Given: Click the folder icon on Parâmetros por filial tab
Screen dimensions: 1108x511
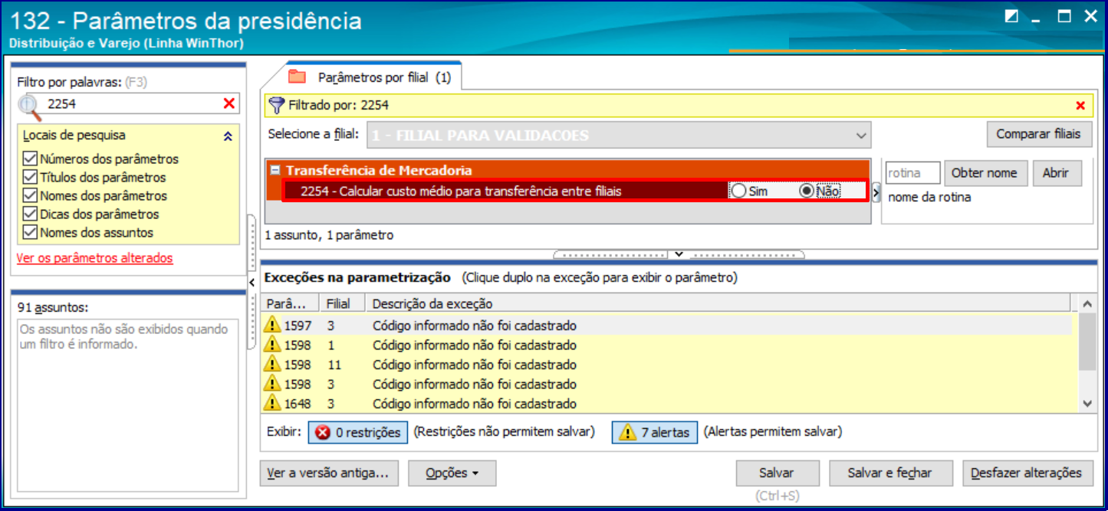Looking at the screenshot, I should pos(297,77).
